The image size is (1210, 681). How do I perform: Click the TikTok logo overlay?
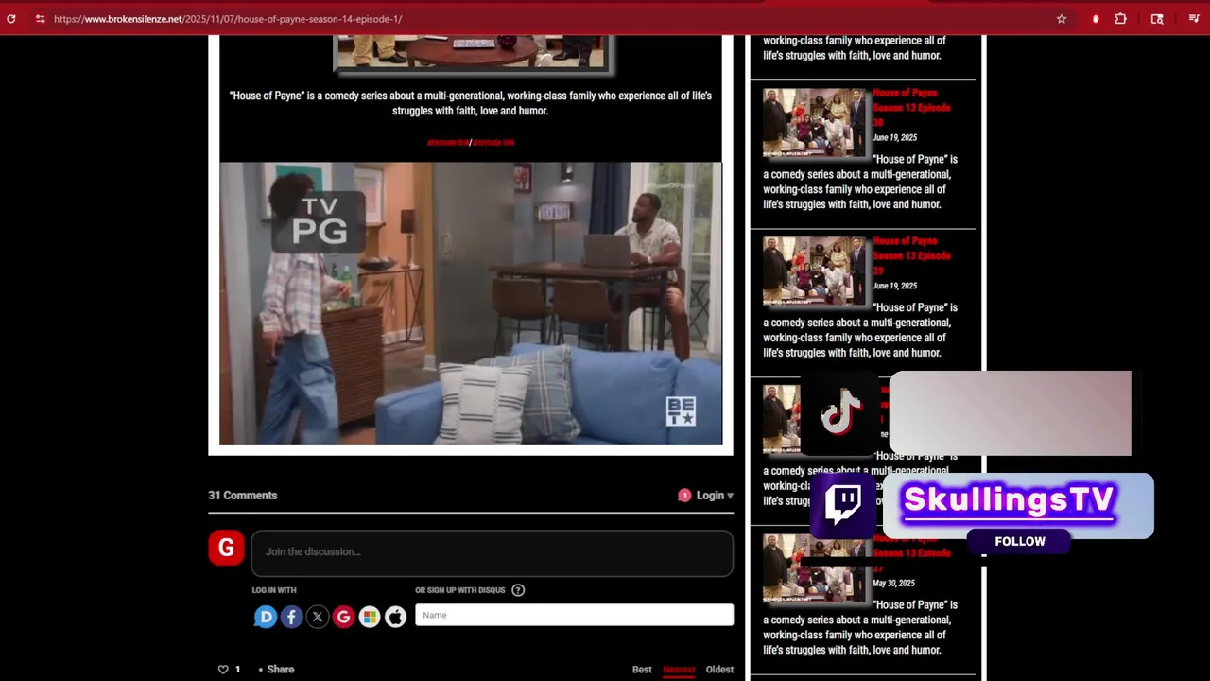(840, 413)
